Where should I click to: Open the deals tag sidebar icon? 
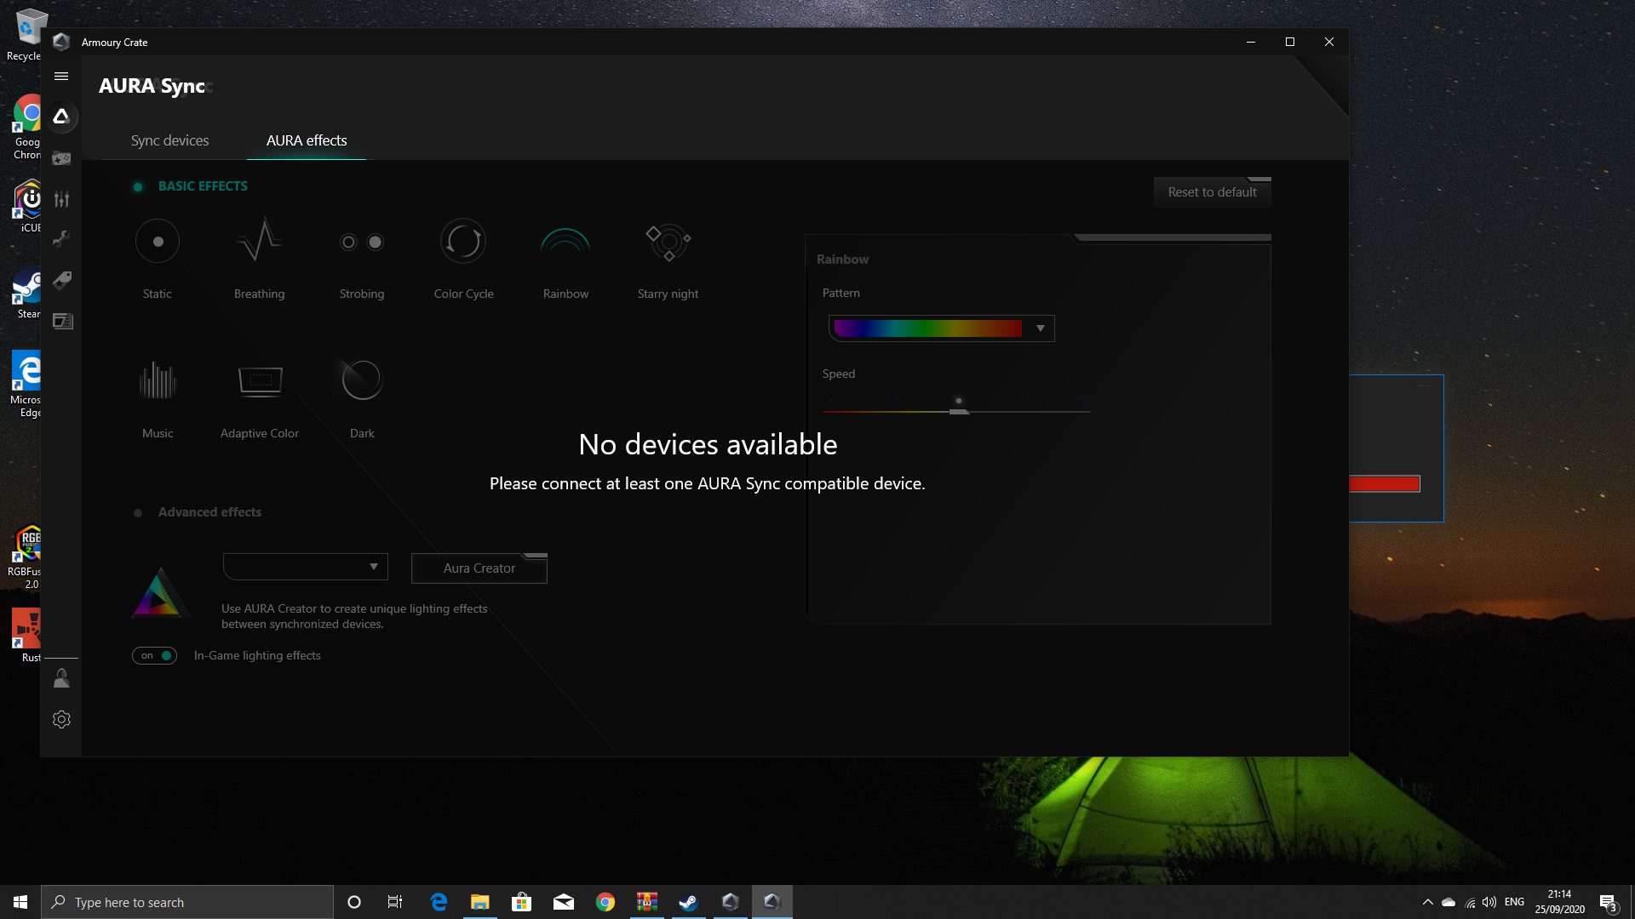[61, 280]
